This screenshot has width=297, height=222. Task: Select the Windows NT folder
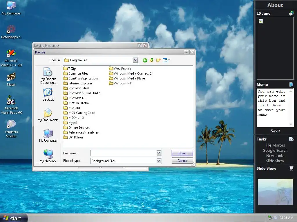pyautogui.click(x=120, y=83)
